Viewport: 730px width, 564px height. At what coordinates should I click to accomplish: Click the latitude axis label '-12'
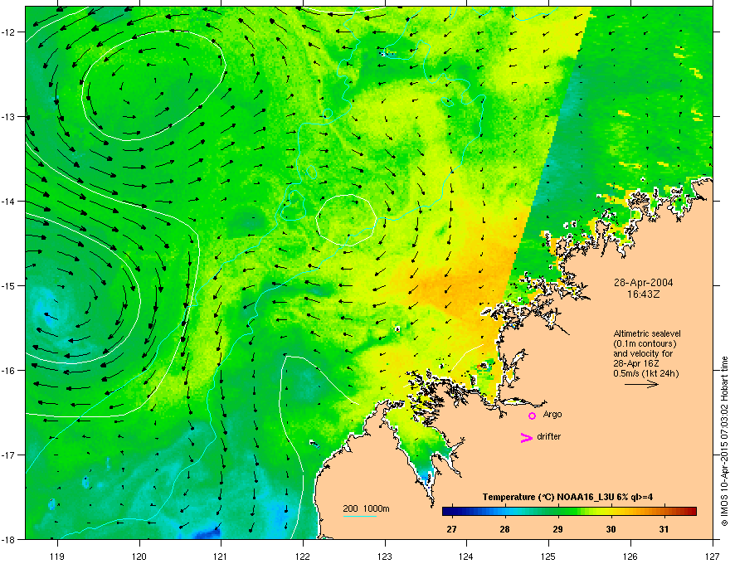pyautogui.click(x=8, y=32)
